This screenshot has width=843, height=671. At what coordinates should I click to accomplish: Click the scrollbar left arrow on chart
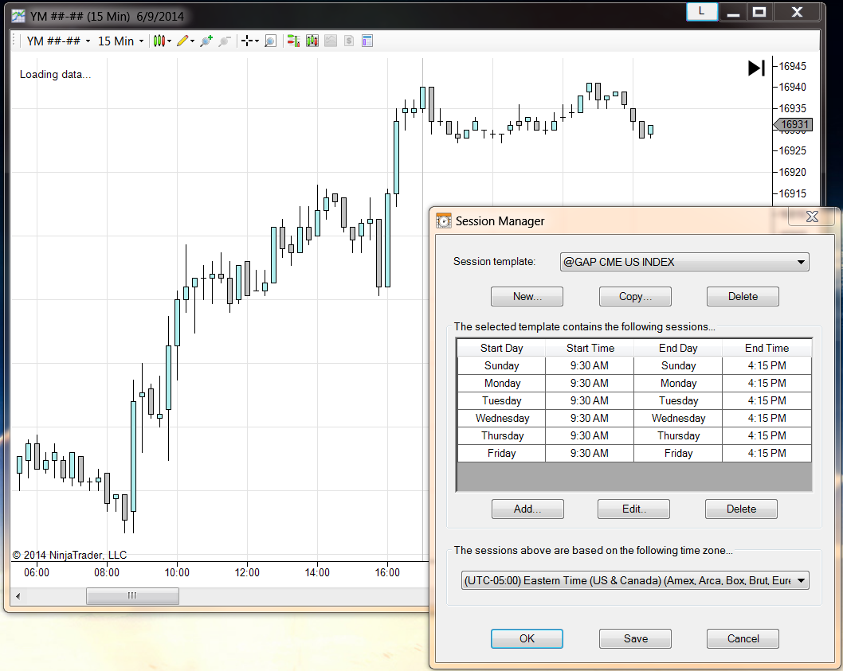(18, 596)
